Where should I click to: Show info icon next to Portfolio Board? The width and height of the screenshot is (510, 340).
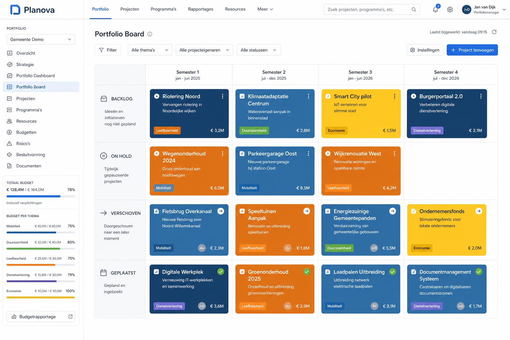tap(150, 34)
